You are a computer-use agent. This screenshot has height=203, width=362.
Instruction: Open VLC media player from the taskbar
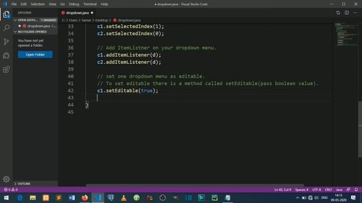(123, 198)
